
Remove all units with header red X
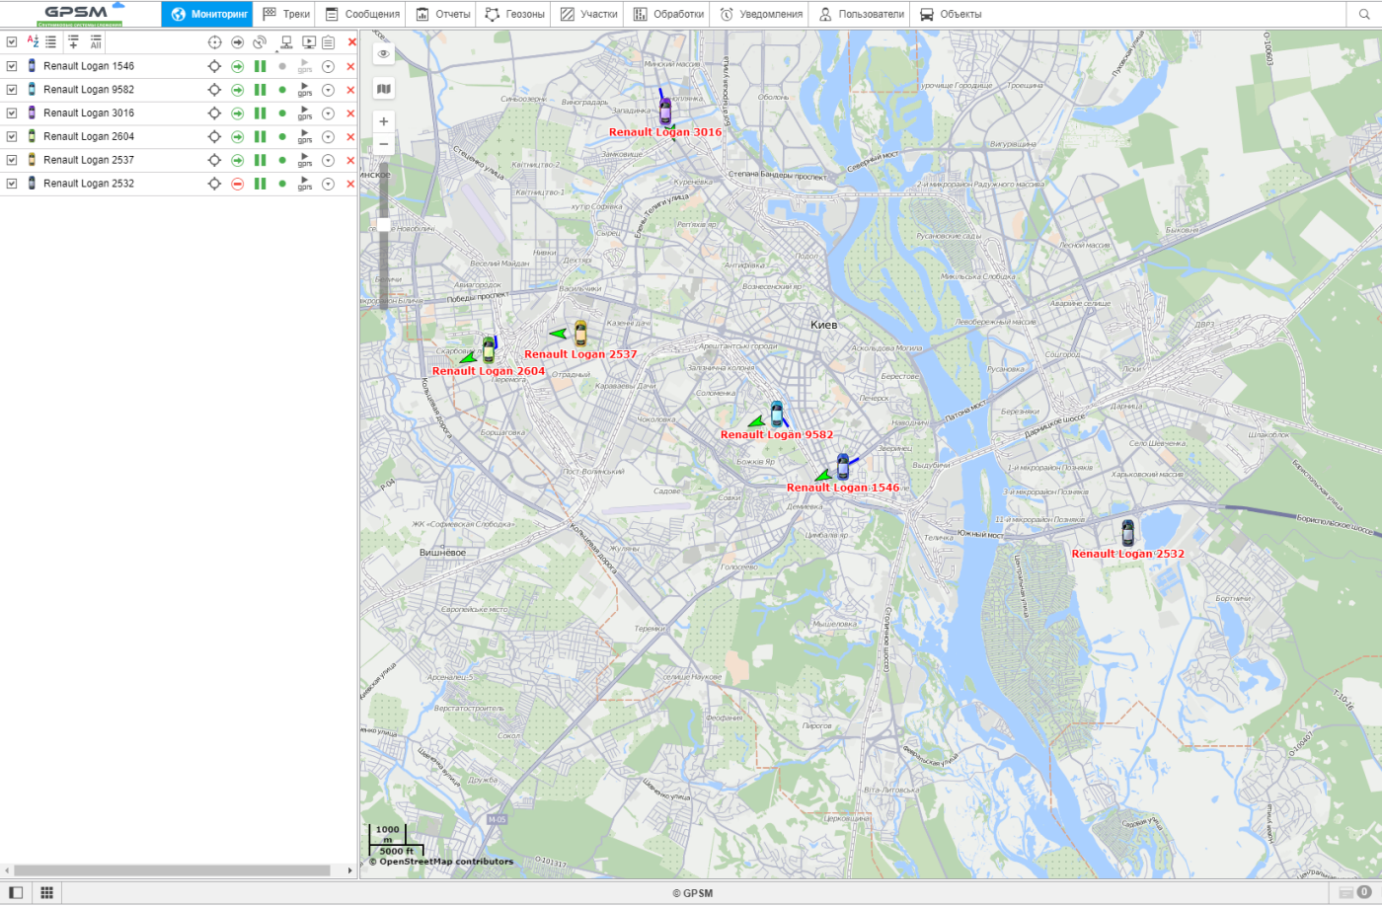(x=351, y=42)
